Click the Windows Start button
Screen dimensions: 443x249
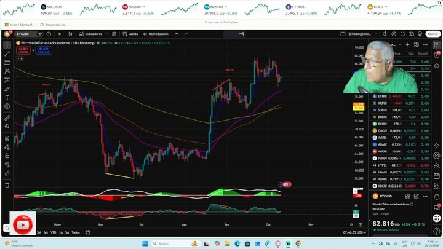145,243
